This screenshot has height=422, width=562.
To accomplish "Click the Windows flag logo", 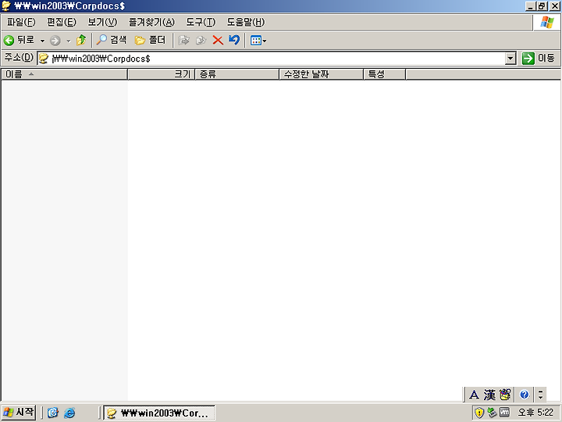I will click(x=547, y=22).
